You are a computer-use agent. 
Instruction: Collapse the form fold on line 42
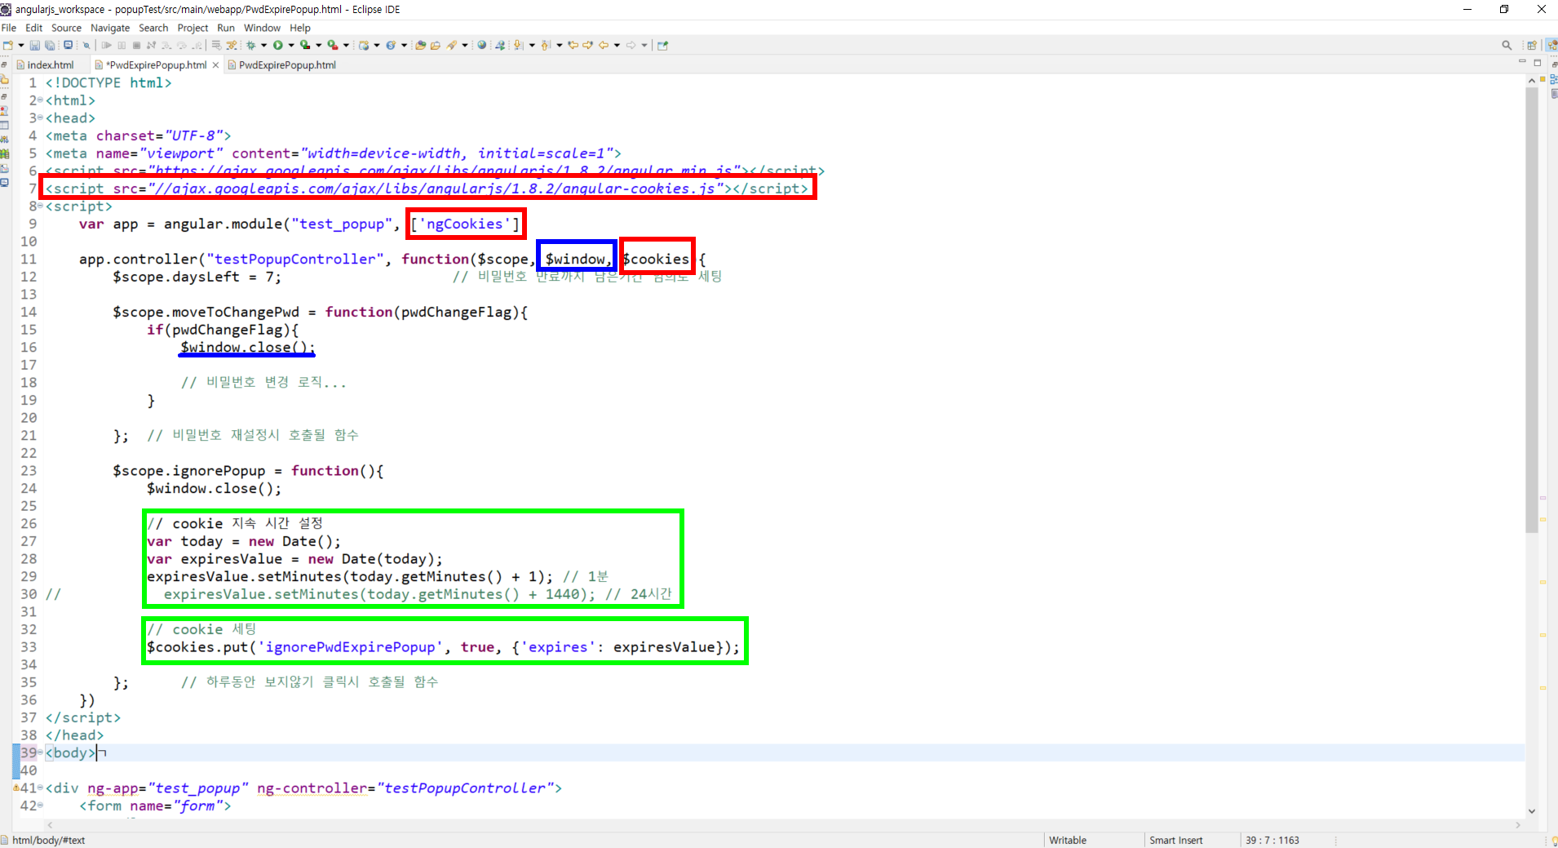[40, 806]
